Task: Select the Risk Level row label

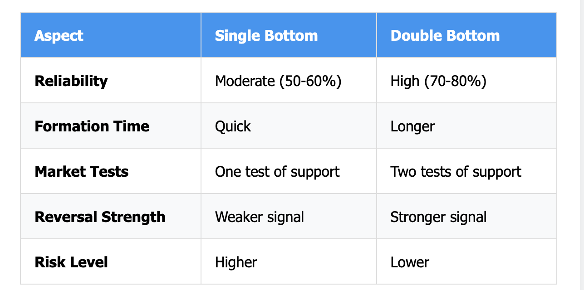Action: [71, 262]
